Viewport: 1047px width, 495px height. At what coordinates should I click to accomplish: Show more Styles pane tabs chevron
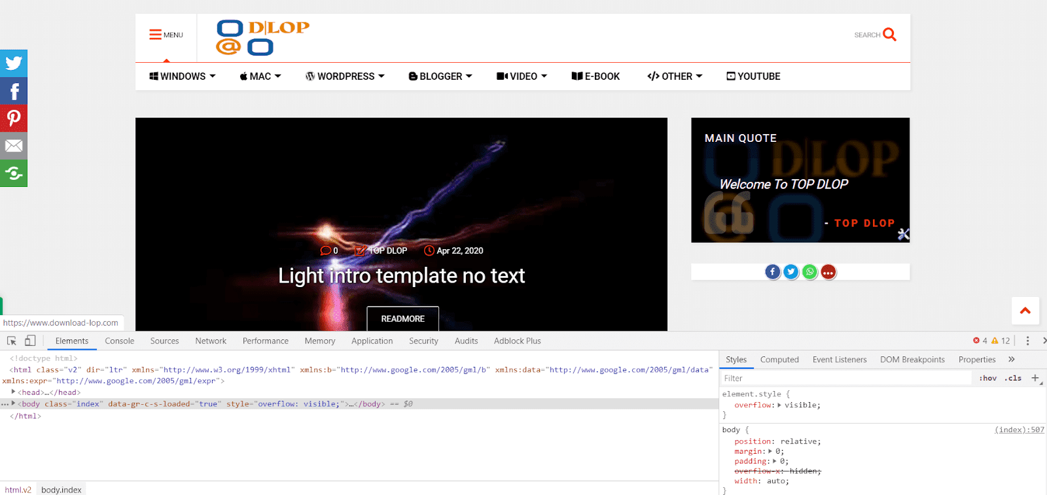click(x=1012, y=359)
